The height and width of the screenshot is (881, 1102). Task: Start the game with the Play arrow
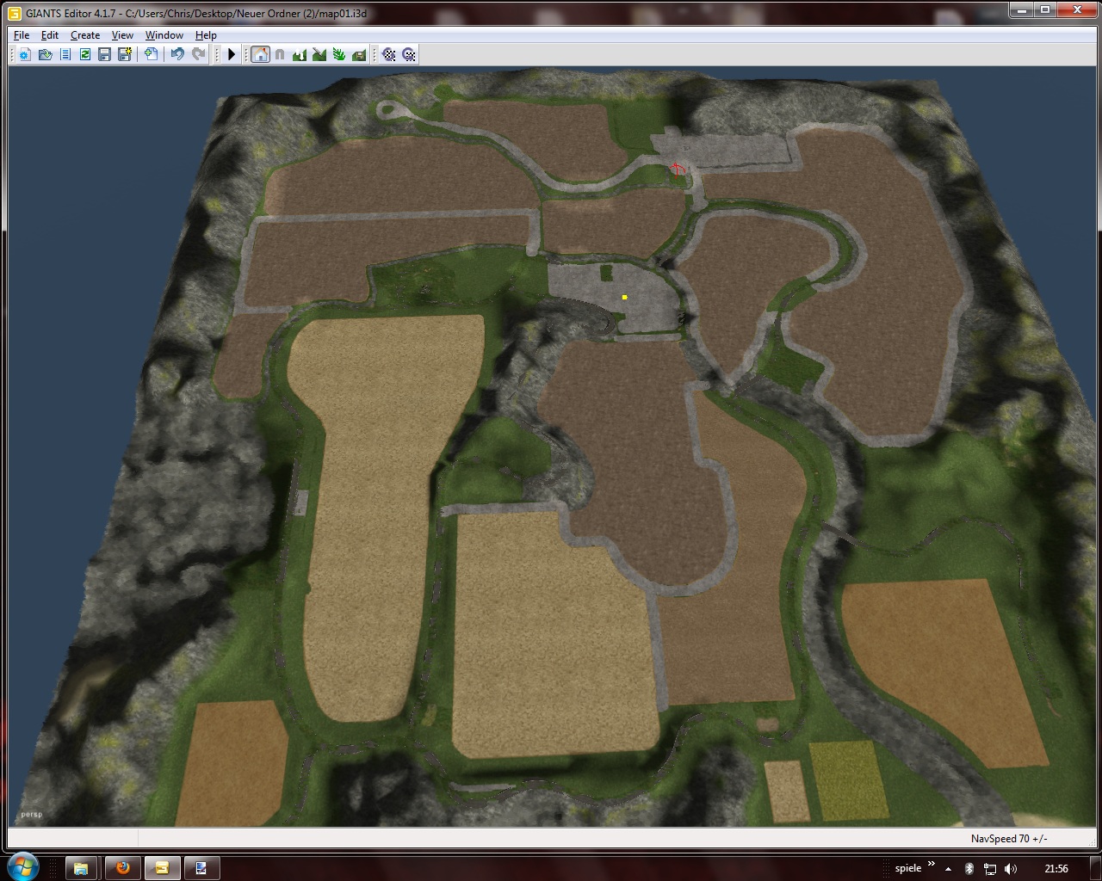point(232,54)
